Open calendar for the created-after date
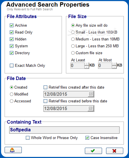The width and height of the screenshot is (129, 158). click(91, 94)
